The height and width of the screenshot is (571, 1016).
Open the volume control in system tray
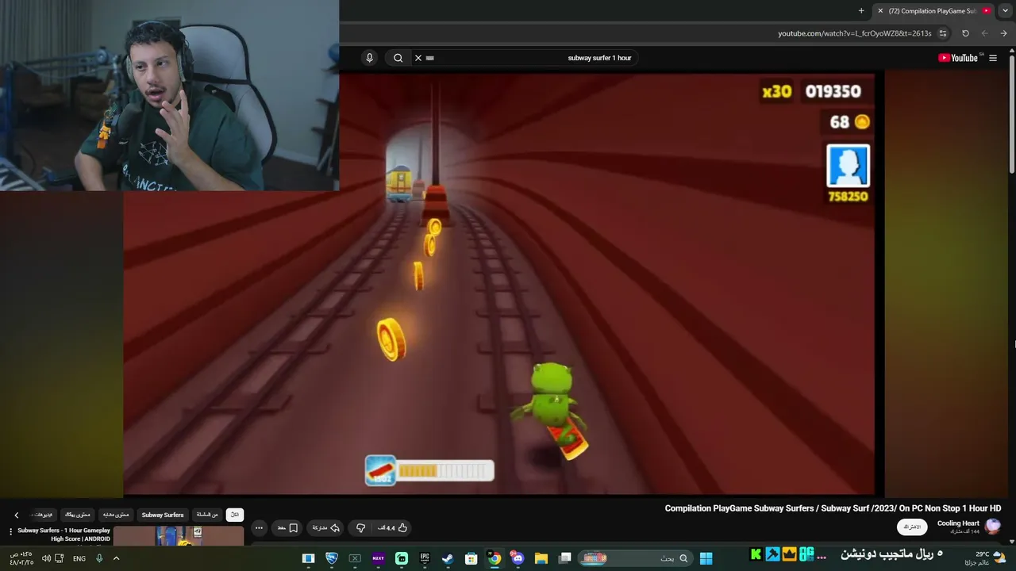tap(46, 558)
